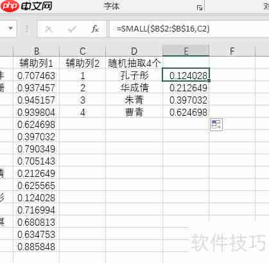This screenshot has height=263, width=269.
Task: Select the name cell 华成倩
Action: (134, 87)
